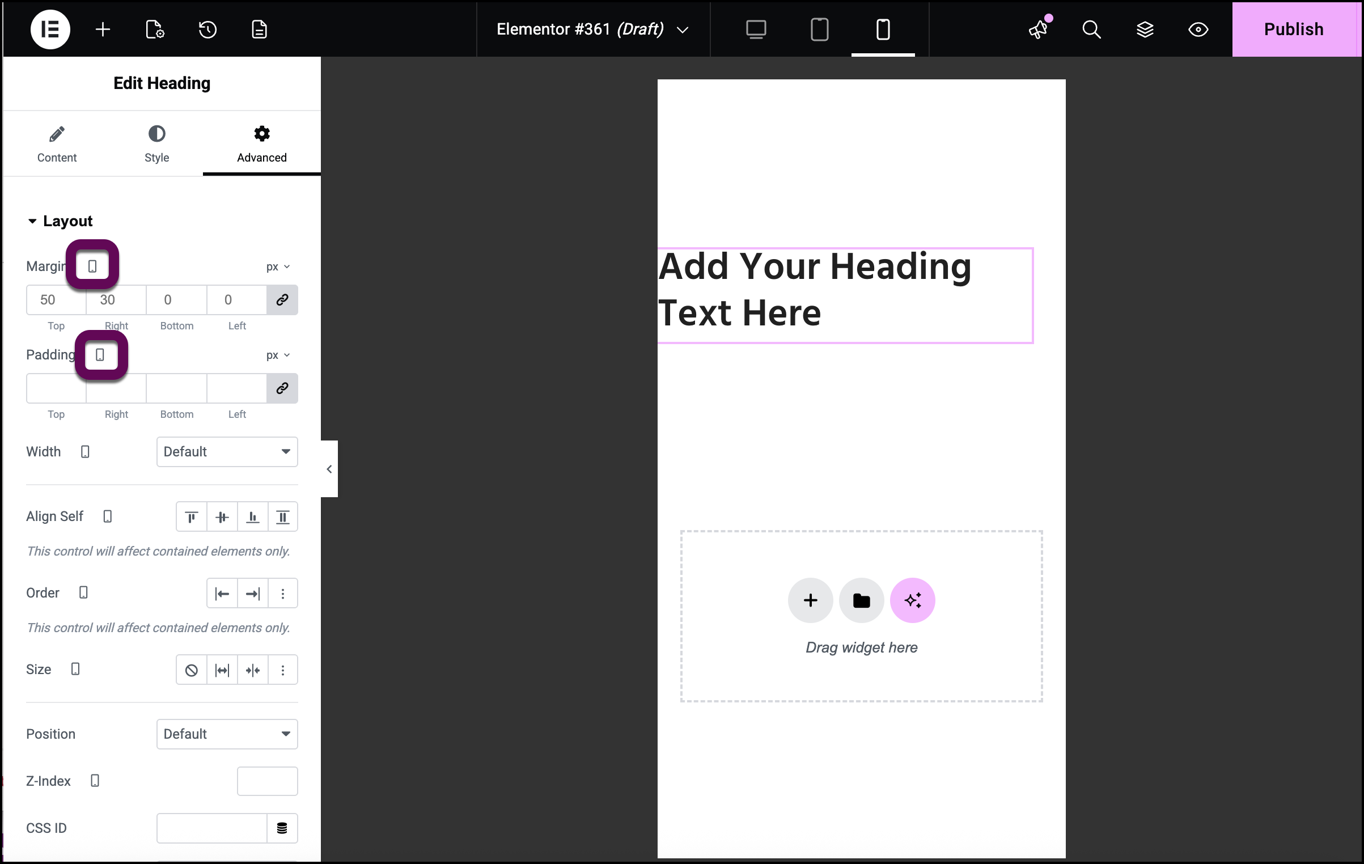
Task: Generate a widget with the Elementor AI sparkle icon
Action: 912,600
